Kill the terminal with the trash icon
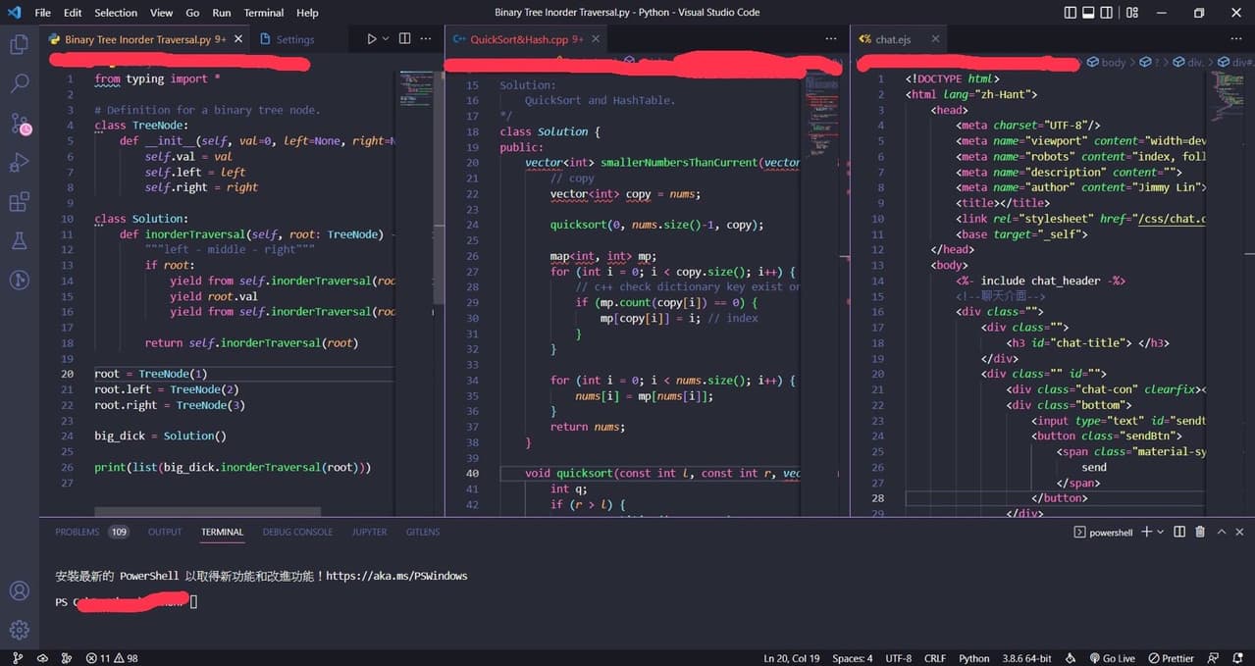The image size is (1255, 666). click(x=1199, y=531)
